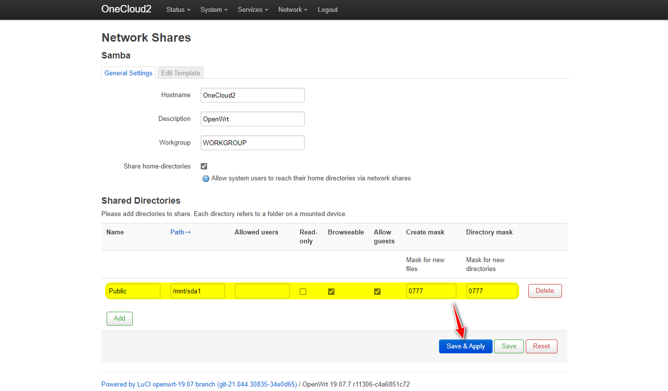Expand the Network menu
668x391 pixels.
292,10
